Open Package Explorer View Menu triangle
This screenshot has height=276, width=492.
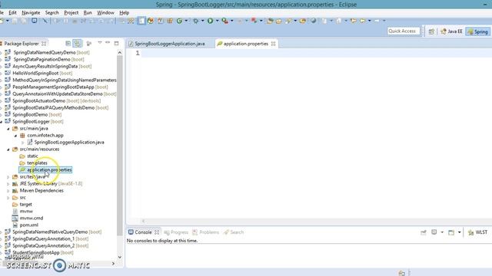pyautogui.click(x=100, y=43)
